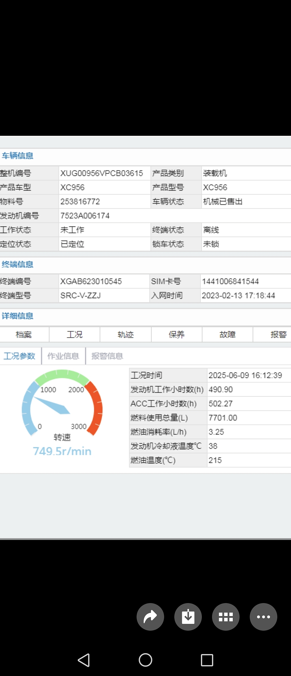291x676 pixels.
Task: Tap the download image icon
Action: coord(188,617)
